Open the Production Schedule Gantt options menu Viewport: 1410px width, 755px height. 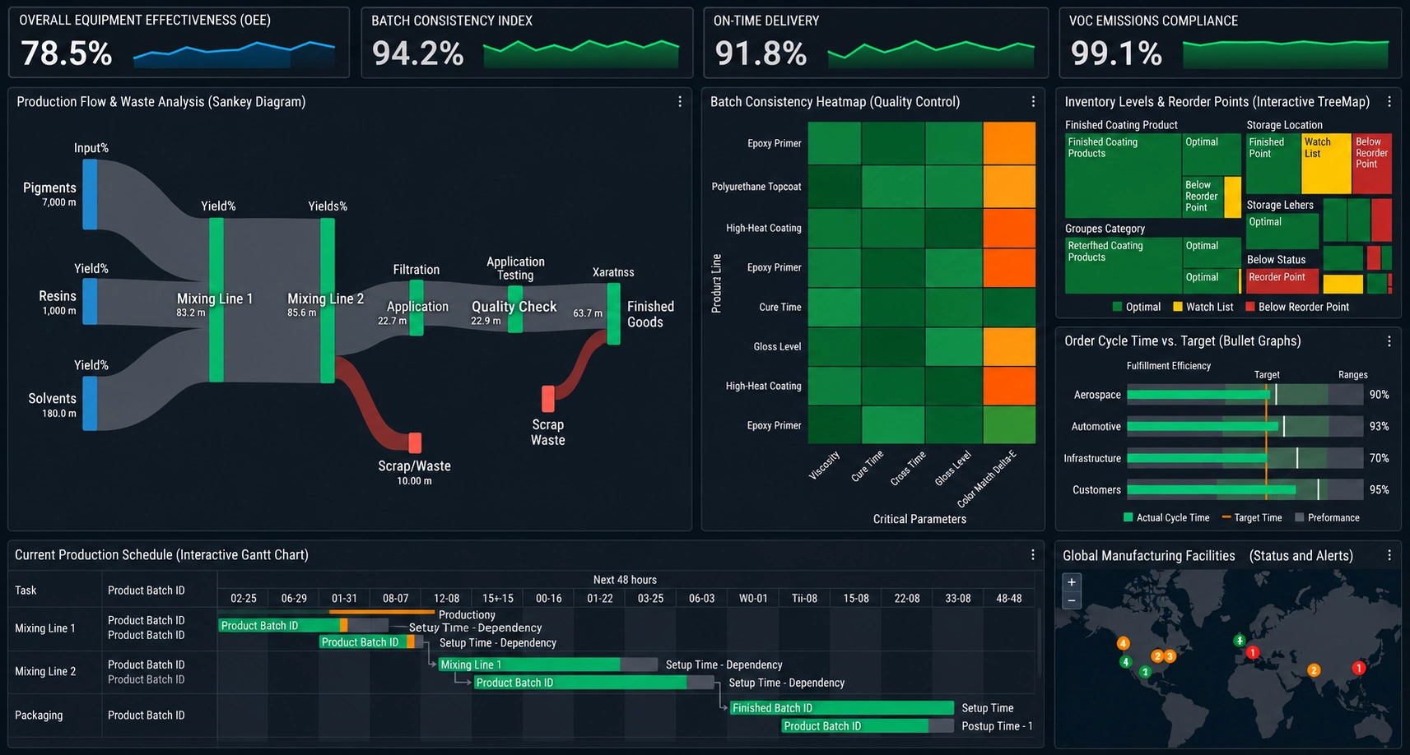pos(1033,554)
